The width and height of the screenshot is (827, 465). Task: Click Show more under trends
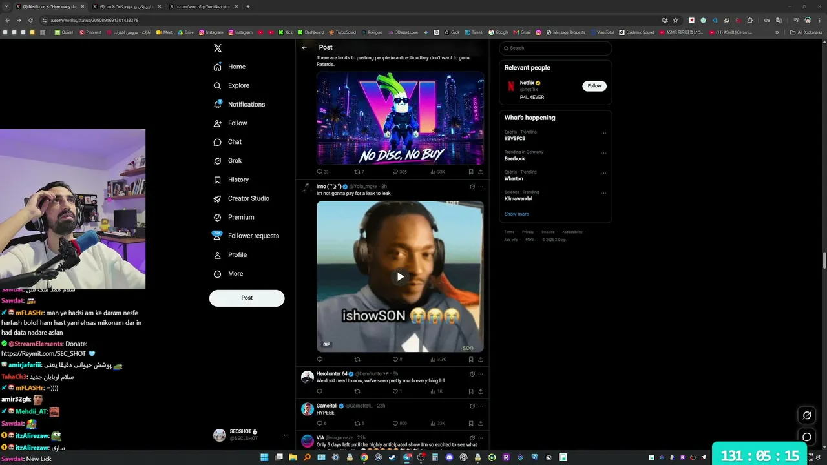click(x=516, y=214)
